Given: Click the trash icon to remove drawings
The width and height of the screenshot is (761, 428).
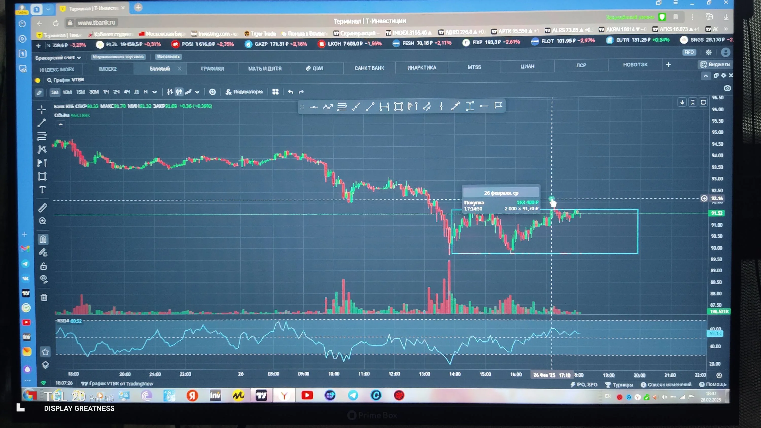Looking at the screenshot, I should coord(44,297).
